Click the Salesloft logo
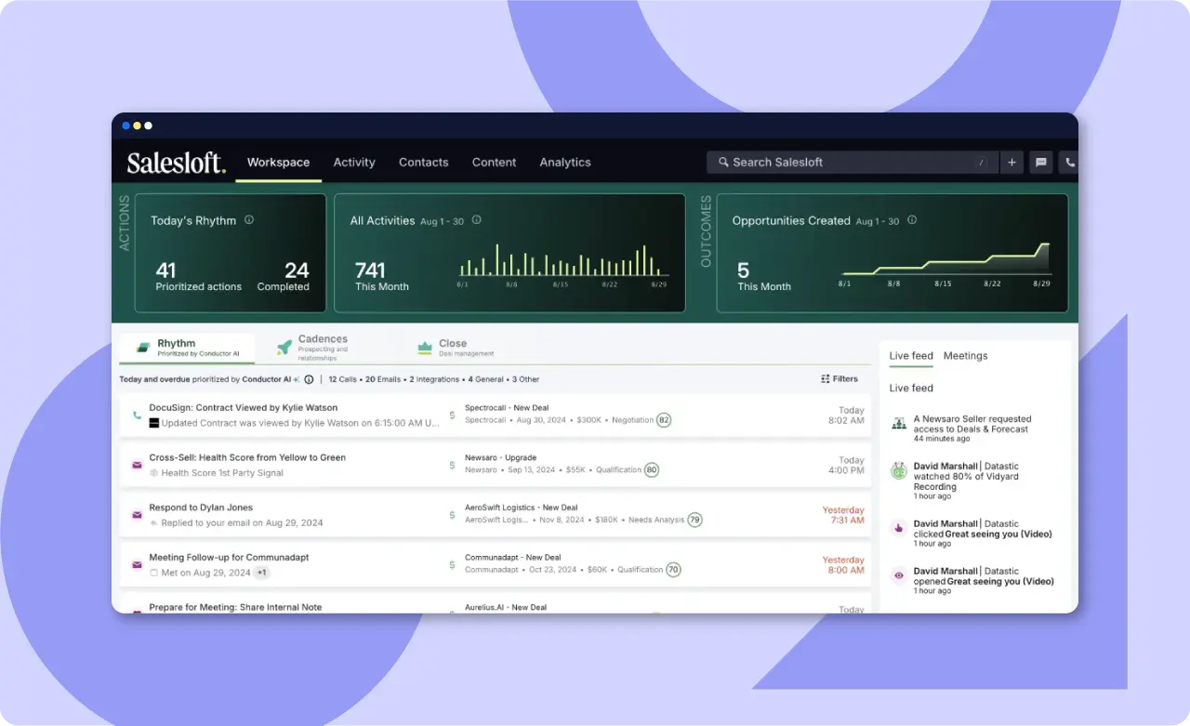This screenshot has height=726, width=1190. [x=176, y=163]
